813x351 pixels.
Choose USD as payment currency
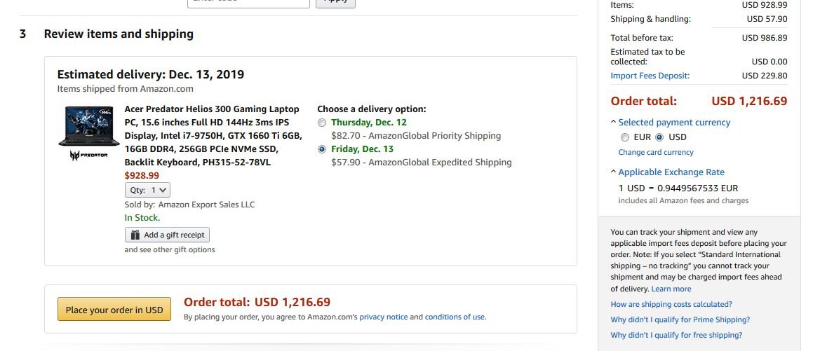pyautogui.click(x=659, y=137)
